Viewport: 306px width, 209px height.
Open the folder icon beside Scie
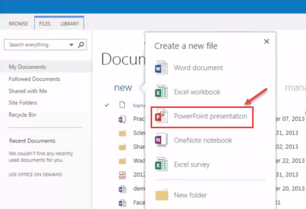click(122, 133)
